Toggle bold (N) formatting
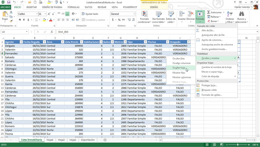 [20, 20]
